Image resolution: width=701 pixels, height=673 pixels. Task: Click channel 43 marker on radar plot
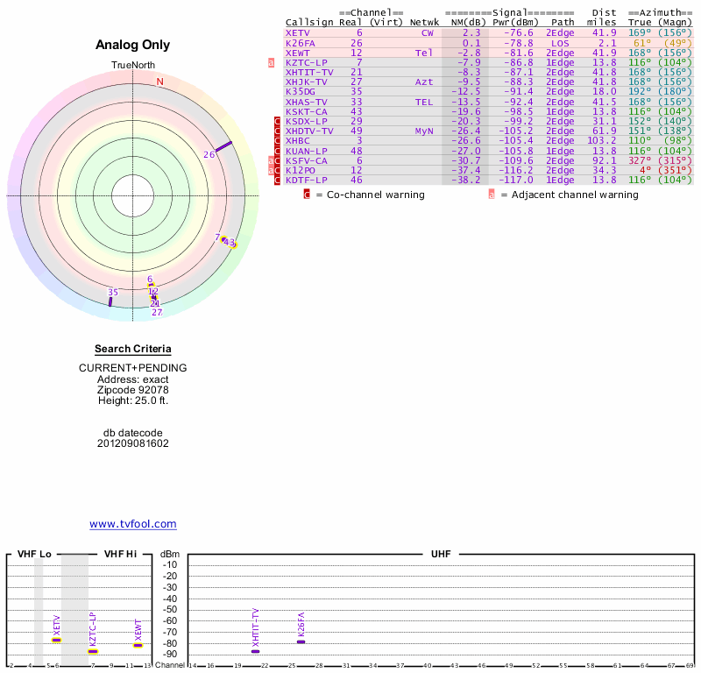pyautogui.click(x=229, y=242)
